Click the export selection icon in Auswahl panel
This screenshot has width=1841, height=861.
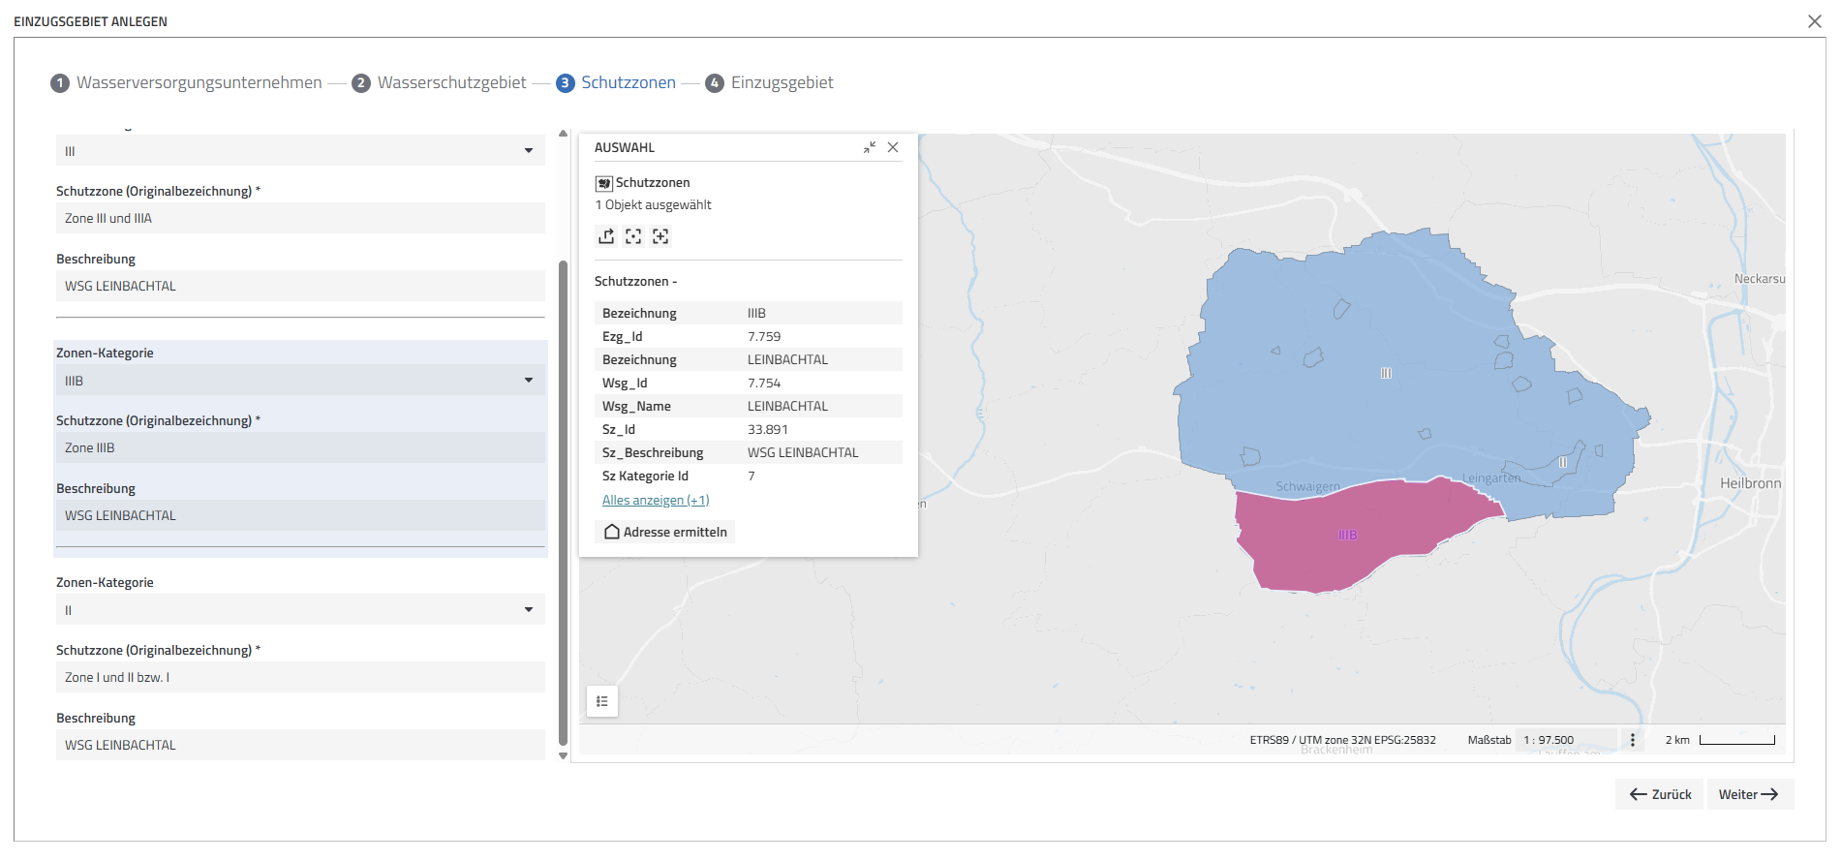tap(606, 236)
